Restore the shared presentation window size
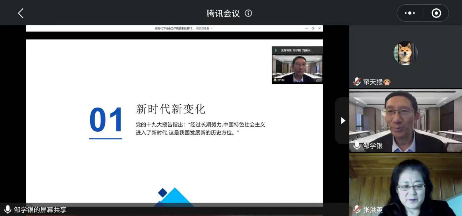 click(x=313, y=28)
